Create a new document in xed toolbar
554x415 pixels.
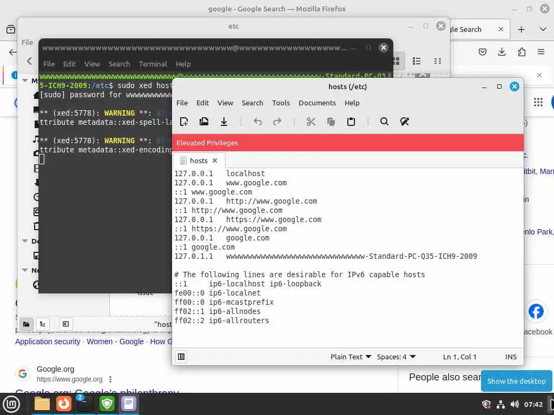click(x=184, y=122)
